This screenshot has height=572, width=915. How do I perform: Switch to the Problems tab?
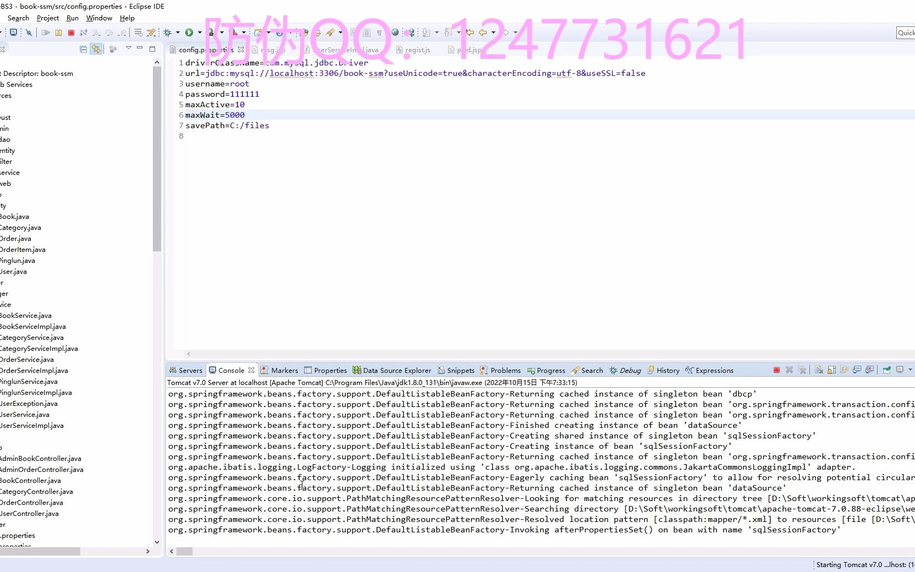click(x=500, y=370)
